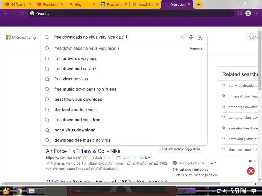Screen dimensions: 262x196
Task: Dismiss the misridgefield.com notification
Action: [255, 161]
